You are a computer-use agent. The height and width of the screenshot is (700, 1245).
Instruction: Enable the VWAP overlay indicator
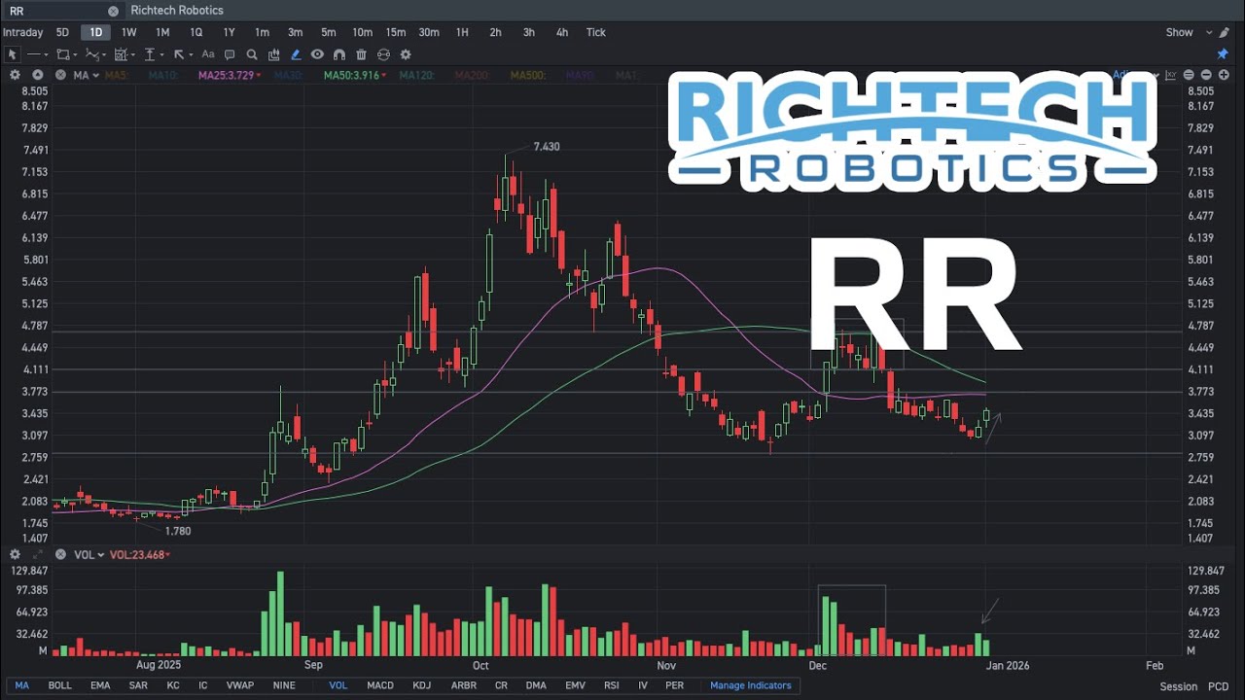239,685
